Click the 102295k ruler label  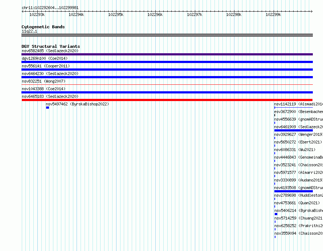116,14
